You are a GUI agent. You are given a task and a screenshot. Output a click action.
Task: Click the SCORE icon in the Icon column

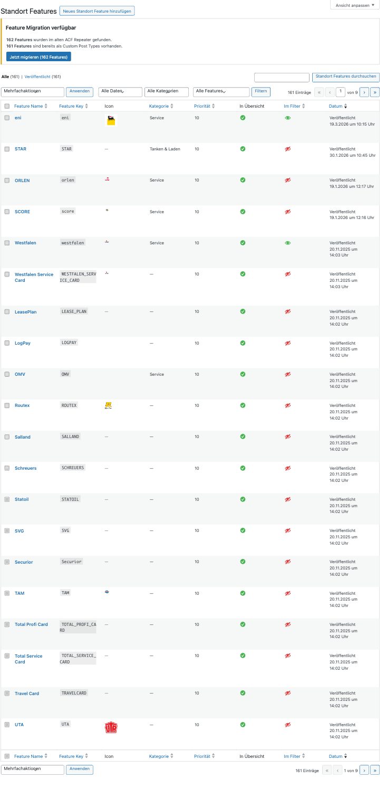click(107, 210)
